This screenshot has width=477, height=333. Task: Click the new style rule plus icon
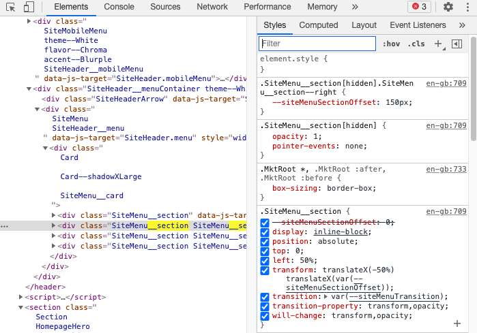pyautogui.click(x=439, y=44)
